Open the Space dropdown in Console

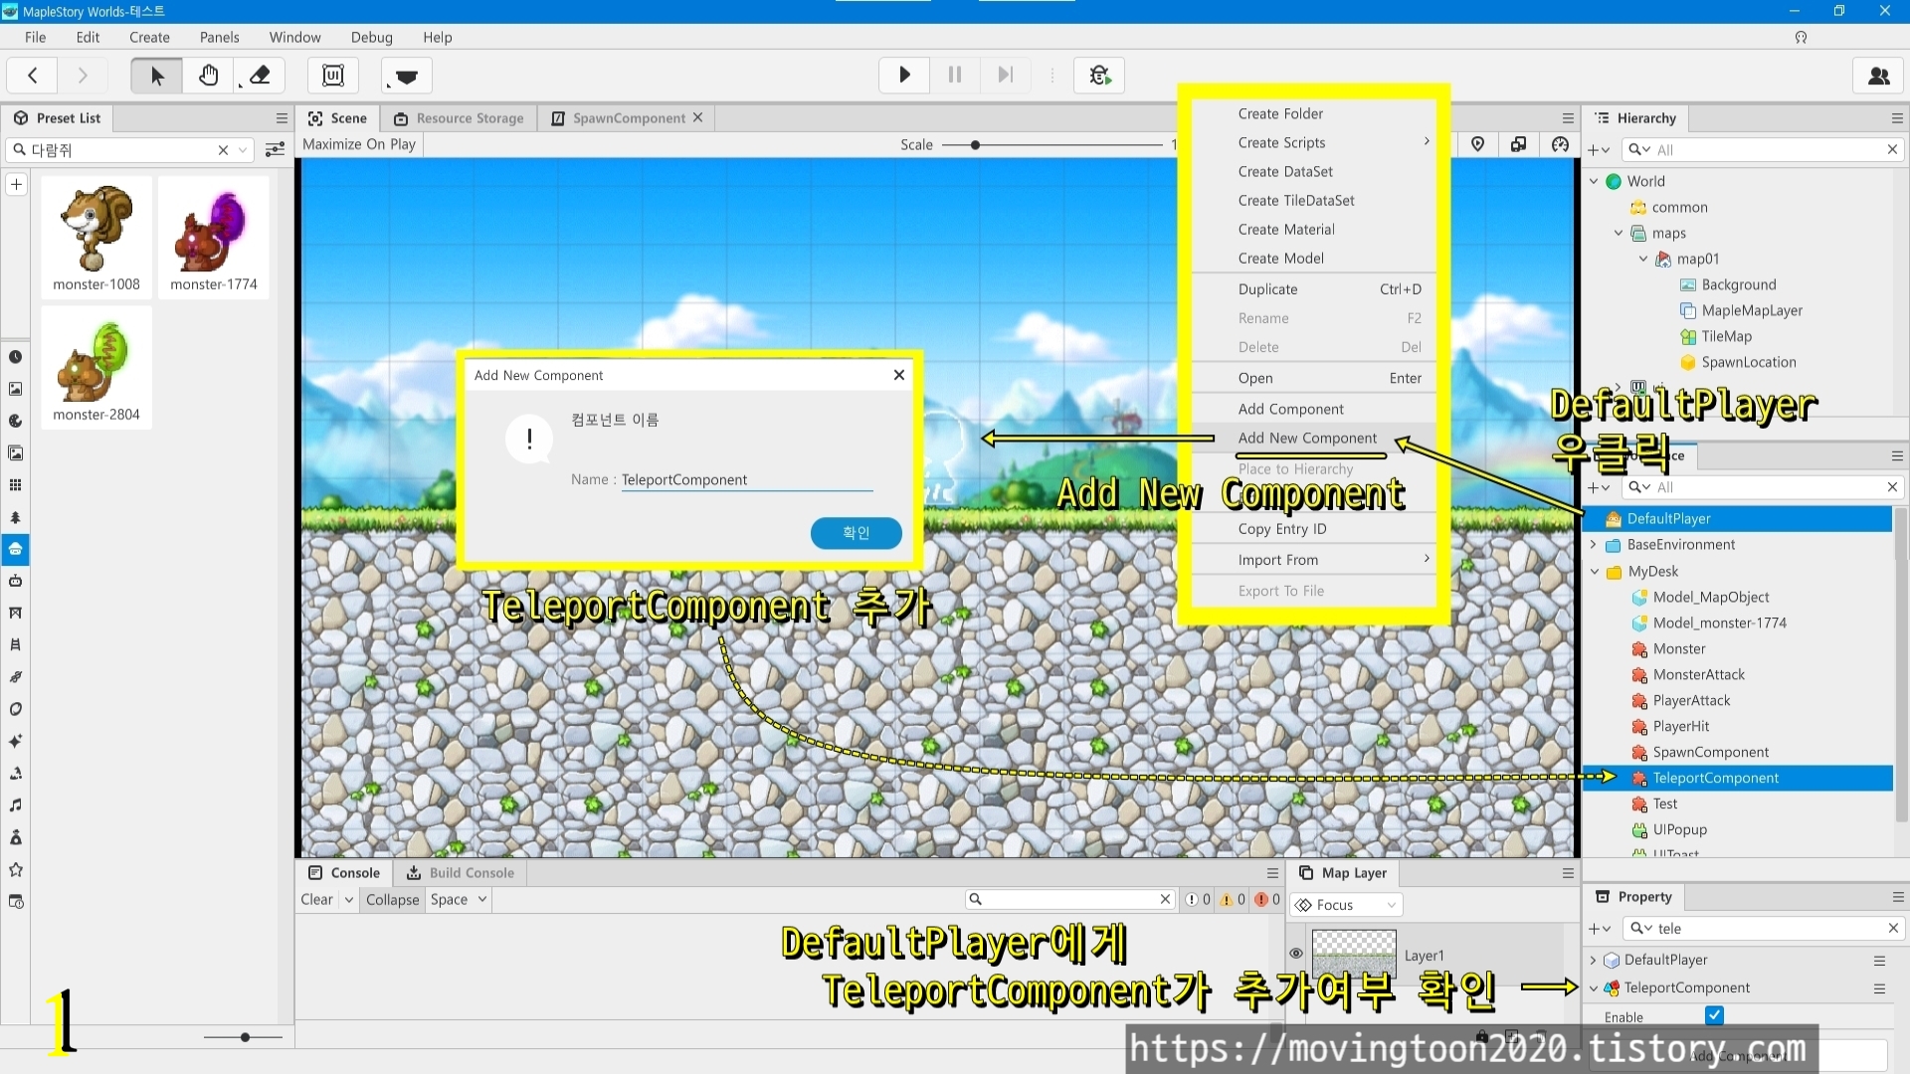pyautogui.click(x=459, y=899)
